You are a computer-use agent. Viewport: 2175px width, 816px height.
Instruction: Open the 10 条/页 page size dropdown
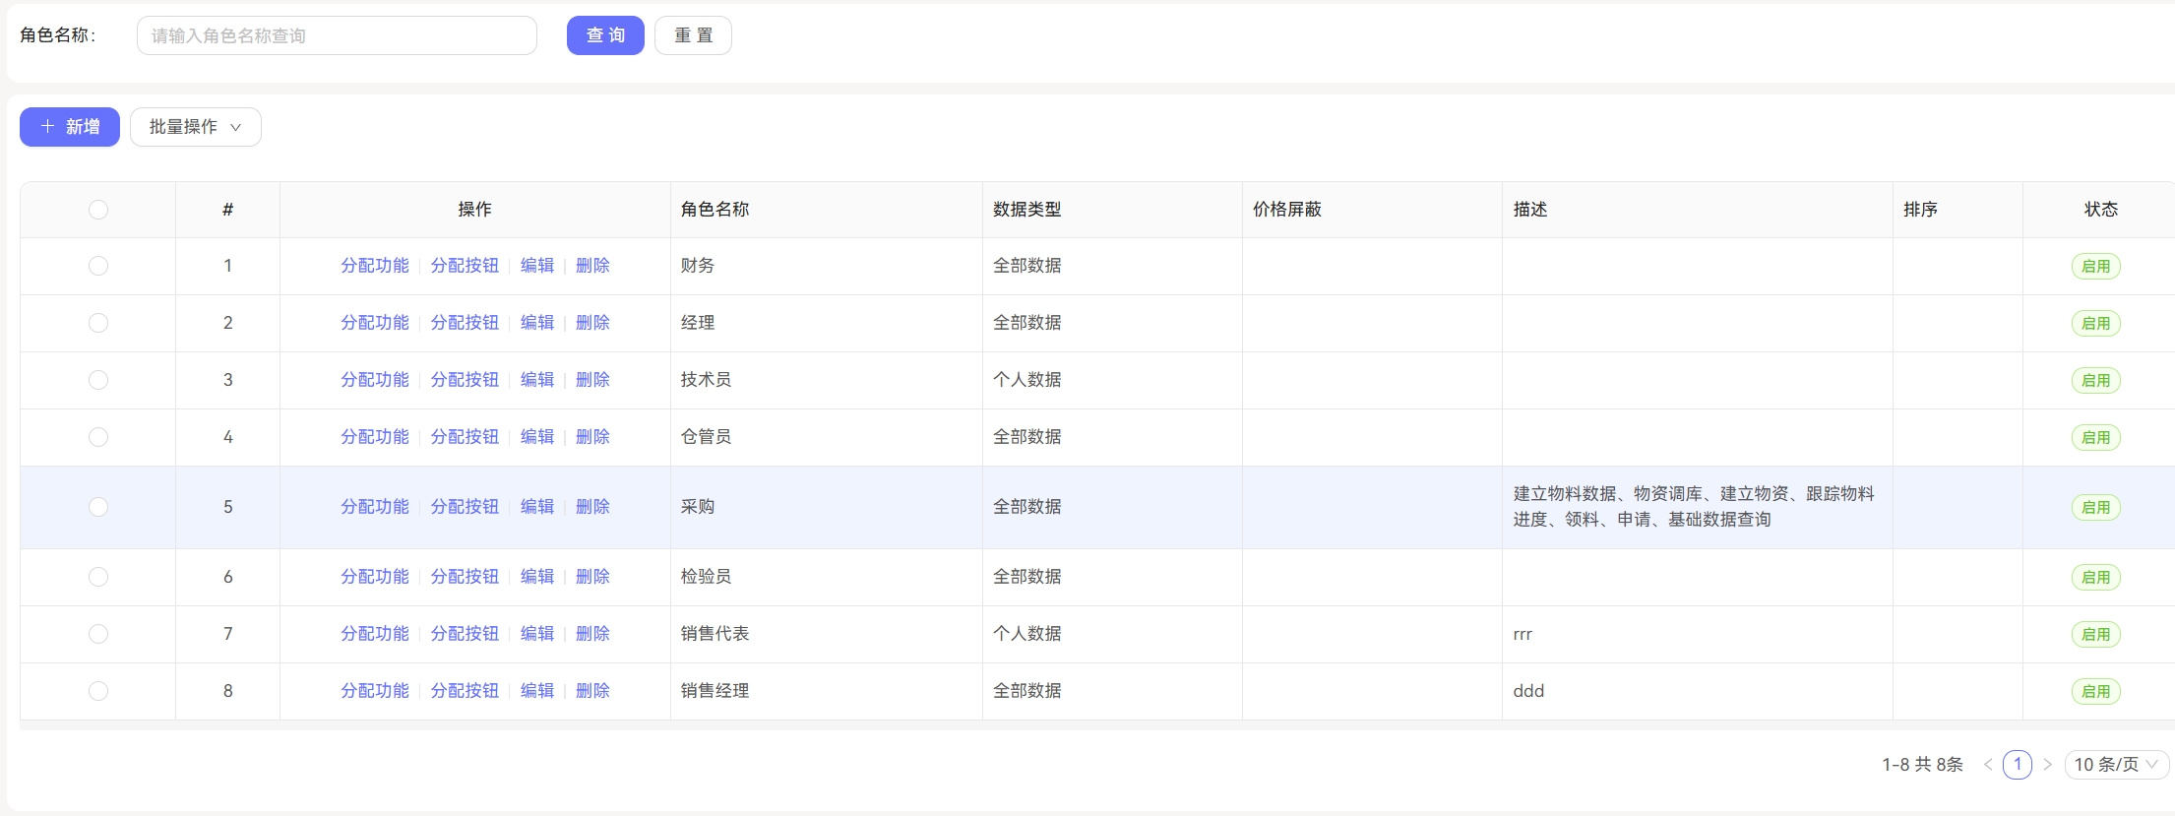coord(2116,765)
